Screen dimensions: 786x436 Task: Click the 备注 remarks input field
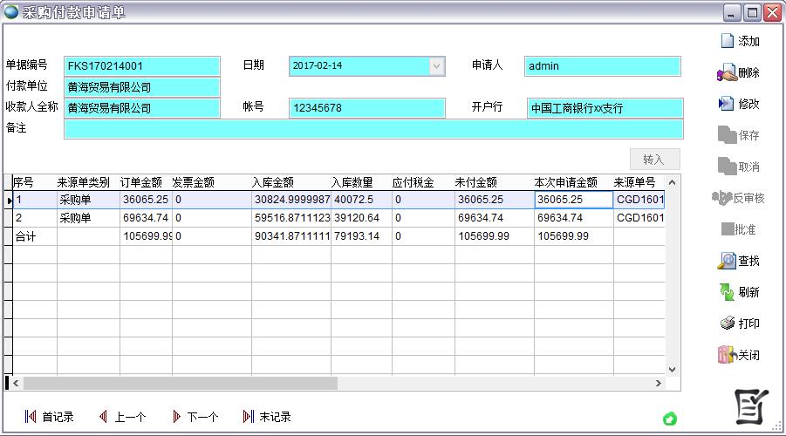[373, 129]
